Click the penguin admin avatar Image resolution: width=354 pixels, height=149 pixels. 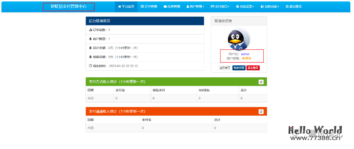[239, 40]
